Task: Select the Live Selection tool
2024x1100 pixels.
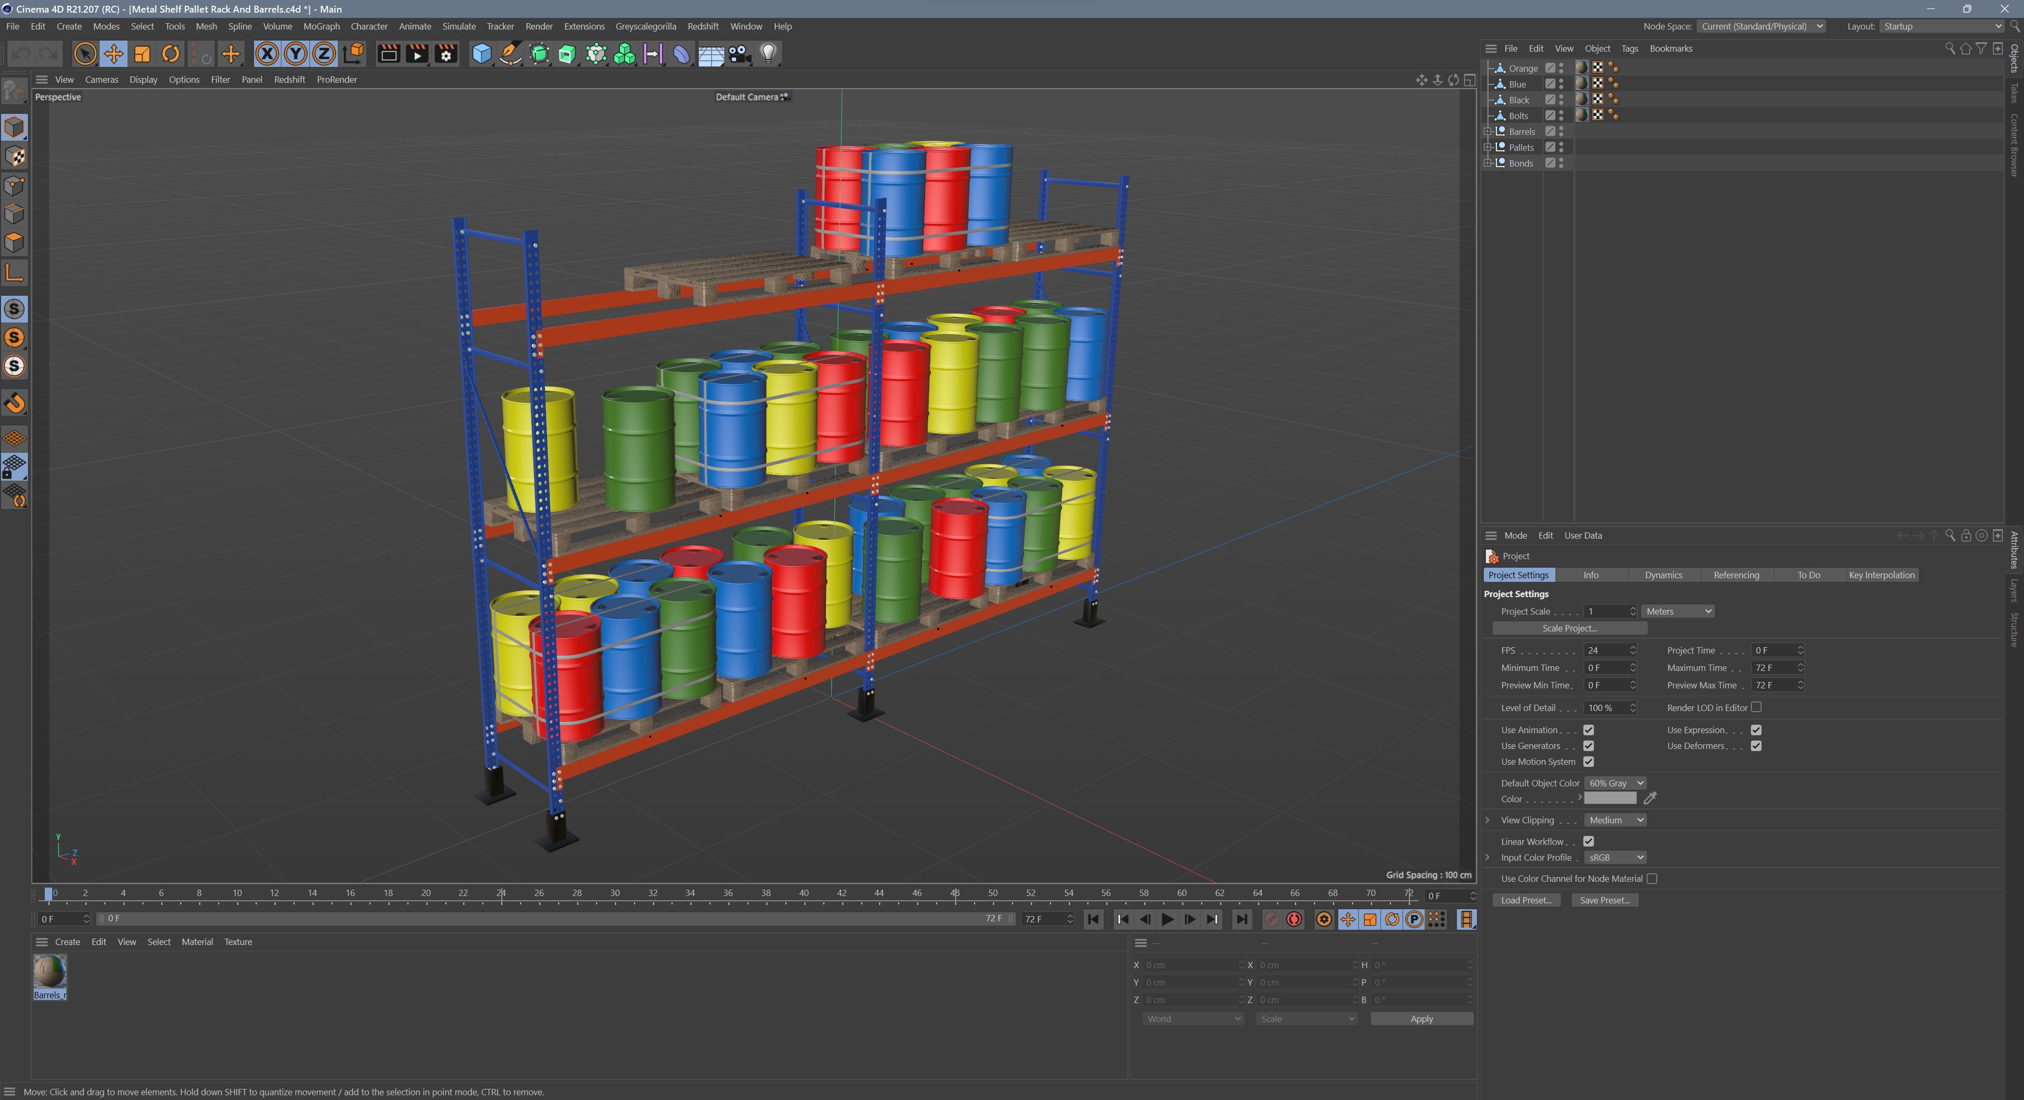Action: pyautogui.click(x=85, y=53)
